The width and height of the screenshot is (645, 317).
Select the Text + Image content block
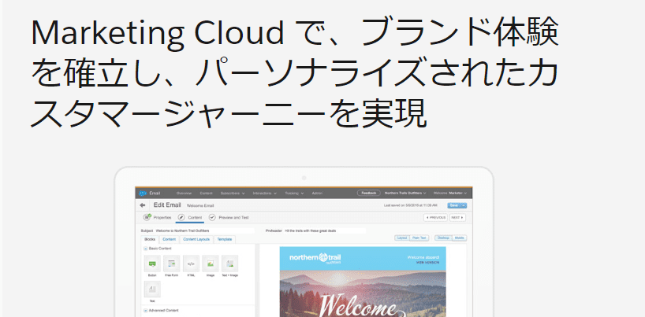pyautogui.click(x=230, y=264)
